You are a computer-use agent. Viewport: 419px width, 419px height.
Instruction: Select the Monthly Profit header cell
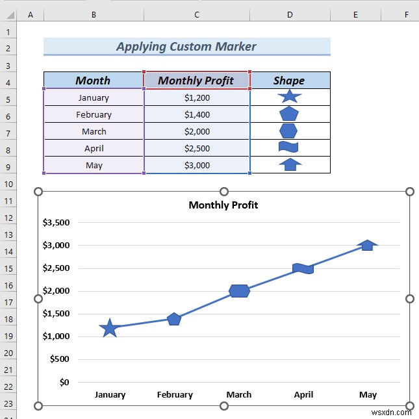click(x=197, y=81)
